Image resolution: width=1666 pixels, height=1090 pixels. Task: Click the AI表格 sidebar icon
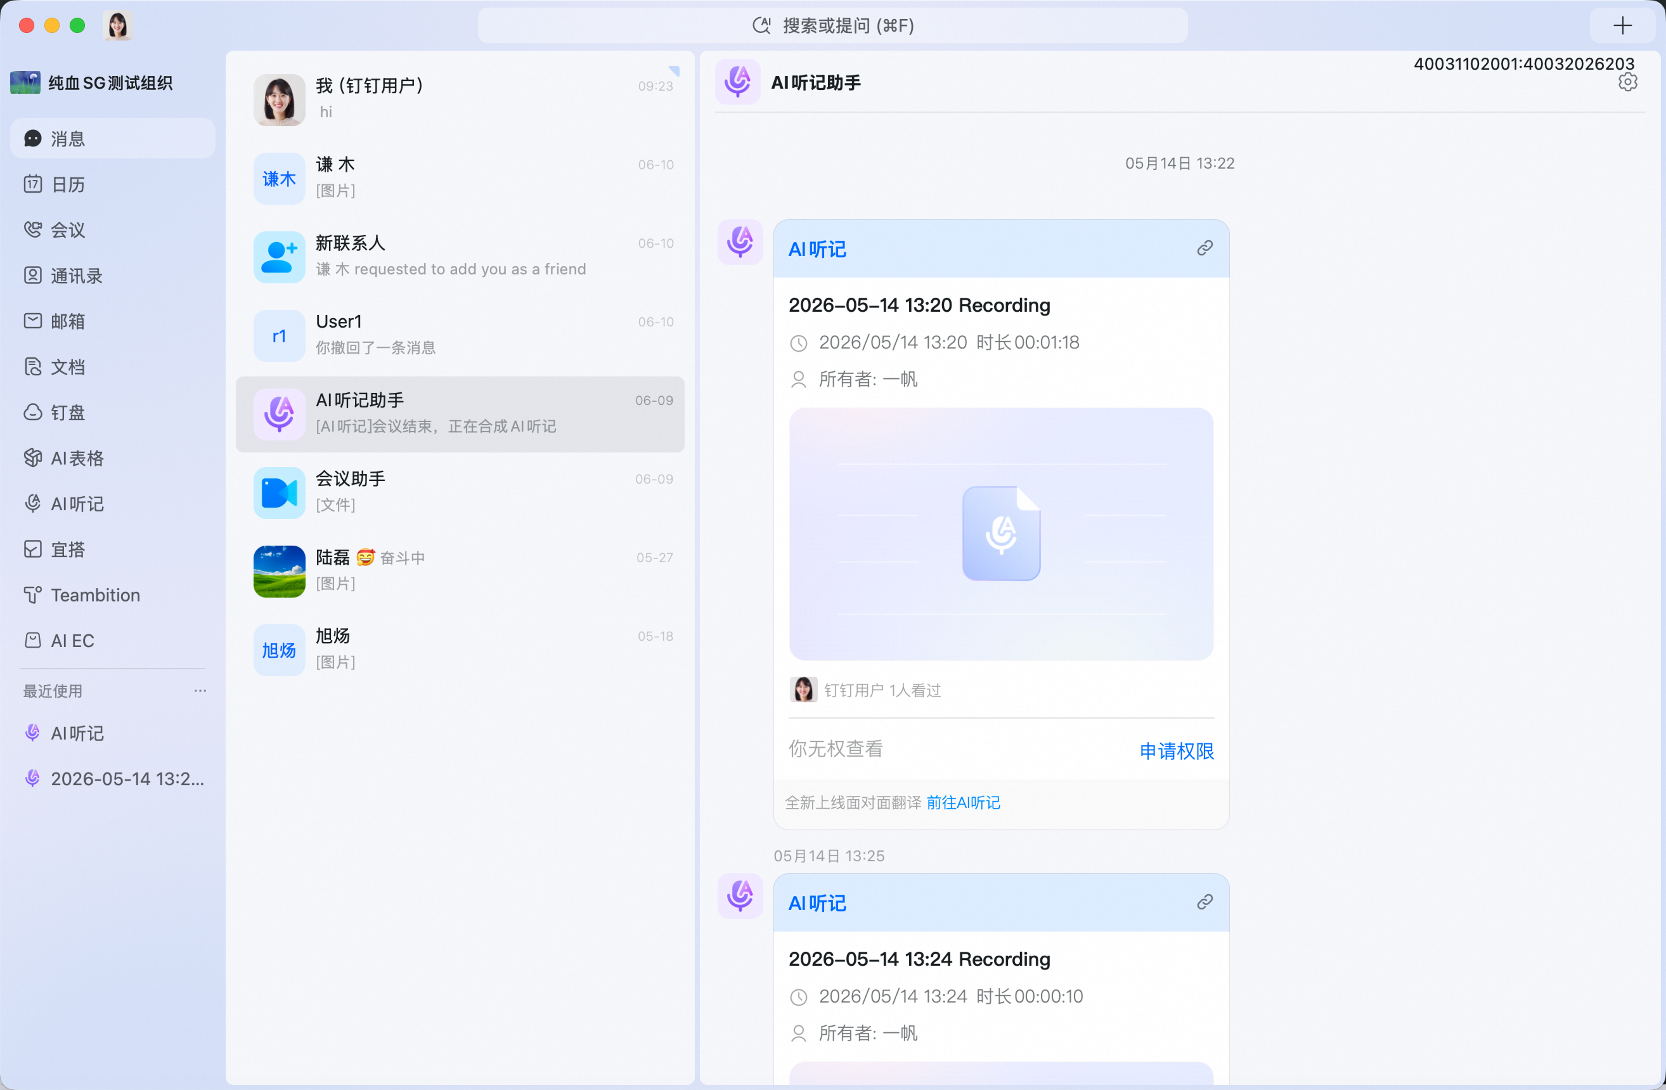coord(33,458)
